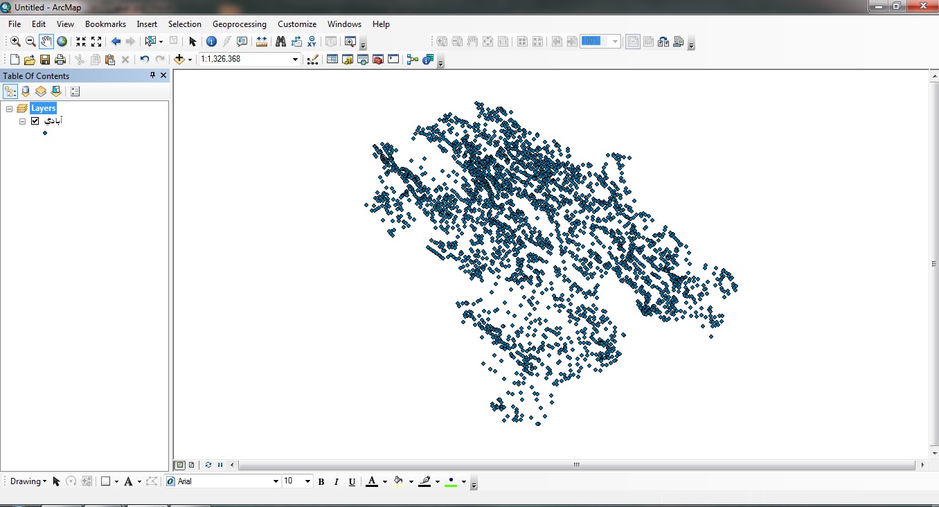Undo the last action
This screenshot has width=939, height=507.
click(x=144, y=60)
